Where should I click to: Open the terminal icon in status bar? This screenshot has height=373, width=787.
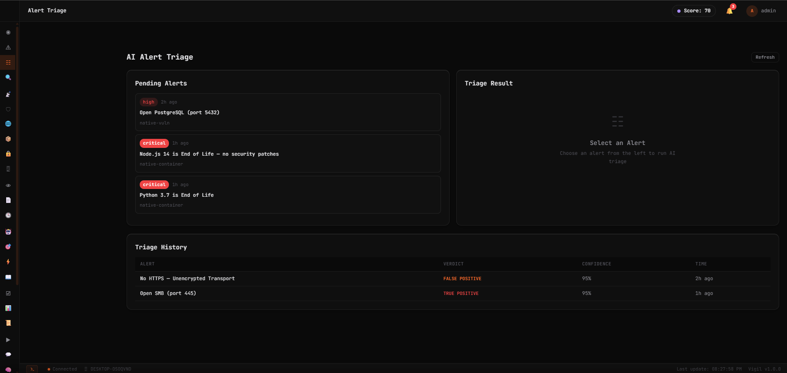pyautogui.click(x=32, y=369)
